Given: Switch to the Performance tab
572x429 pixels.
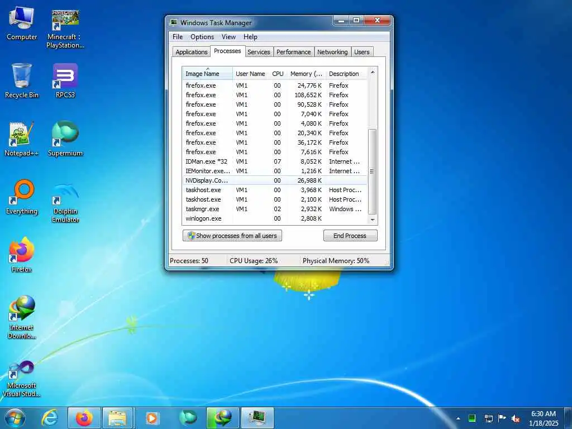Looking at the screenshot, I should (294, 52).
